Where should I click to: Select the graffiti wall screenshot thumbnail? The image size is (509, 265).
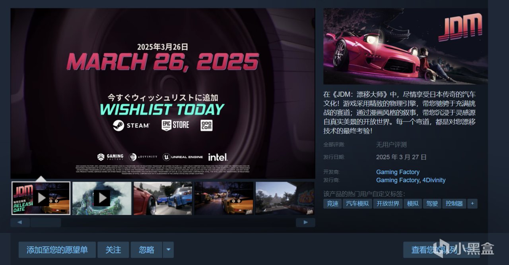pos(285,198)
